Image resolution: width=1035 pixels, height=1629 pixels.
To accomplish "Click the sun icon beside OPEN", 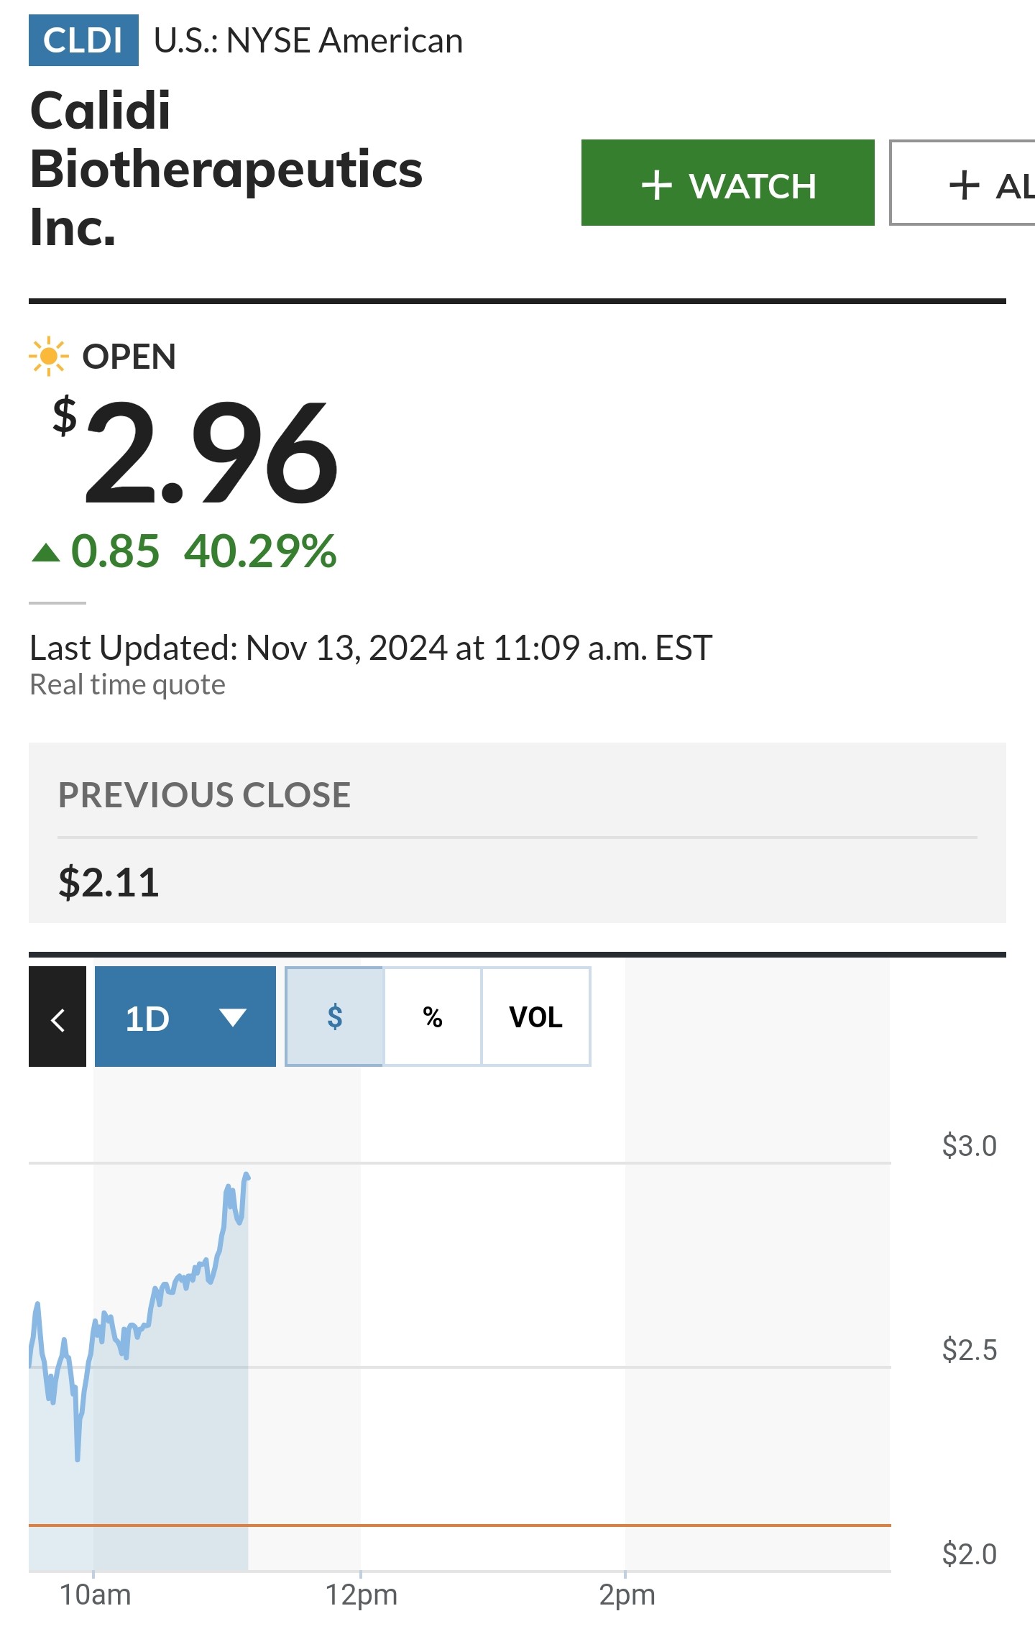I will coord(49,356).
